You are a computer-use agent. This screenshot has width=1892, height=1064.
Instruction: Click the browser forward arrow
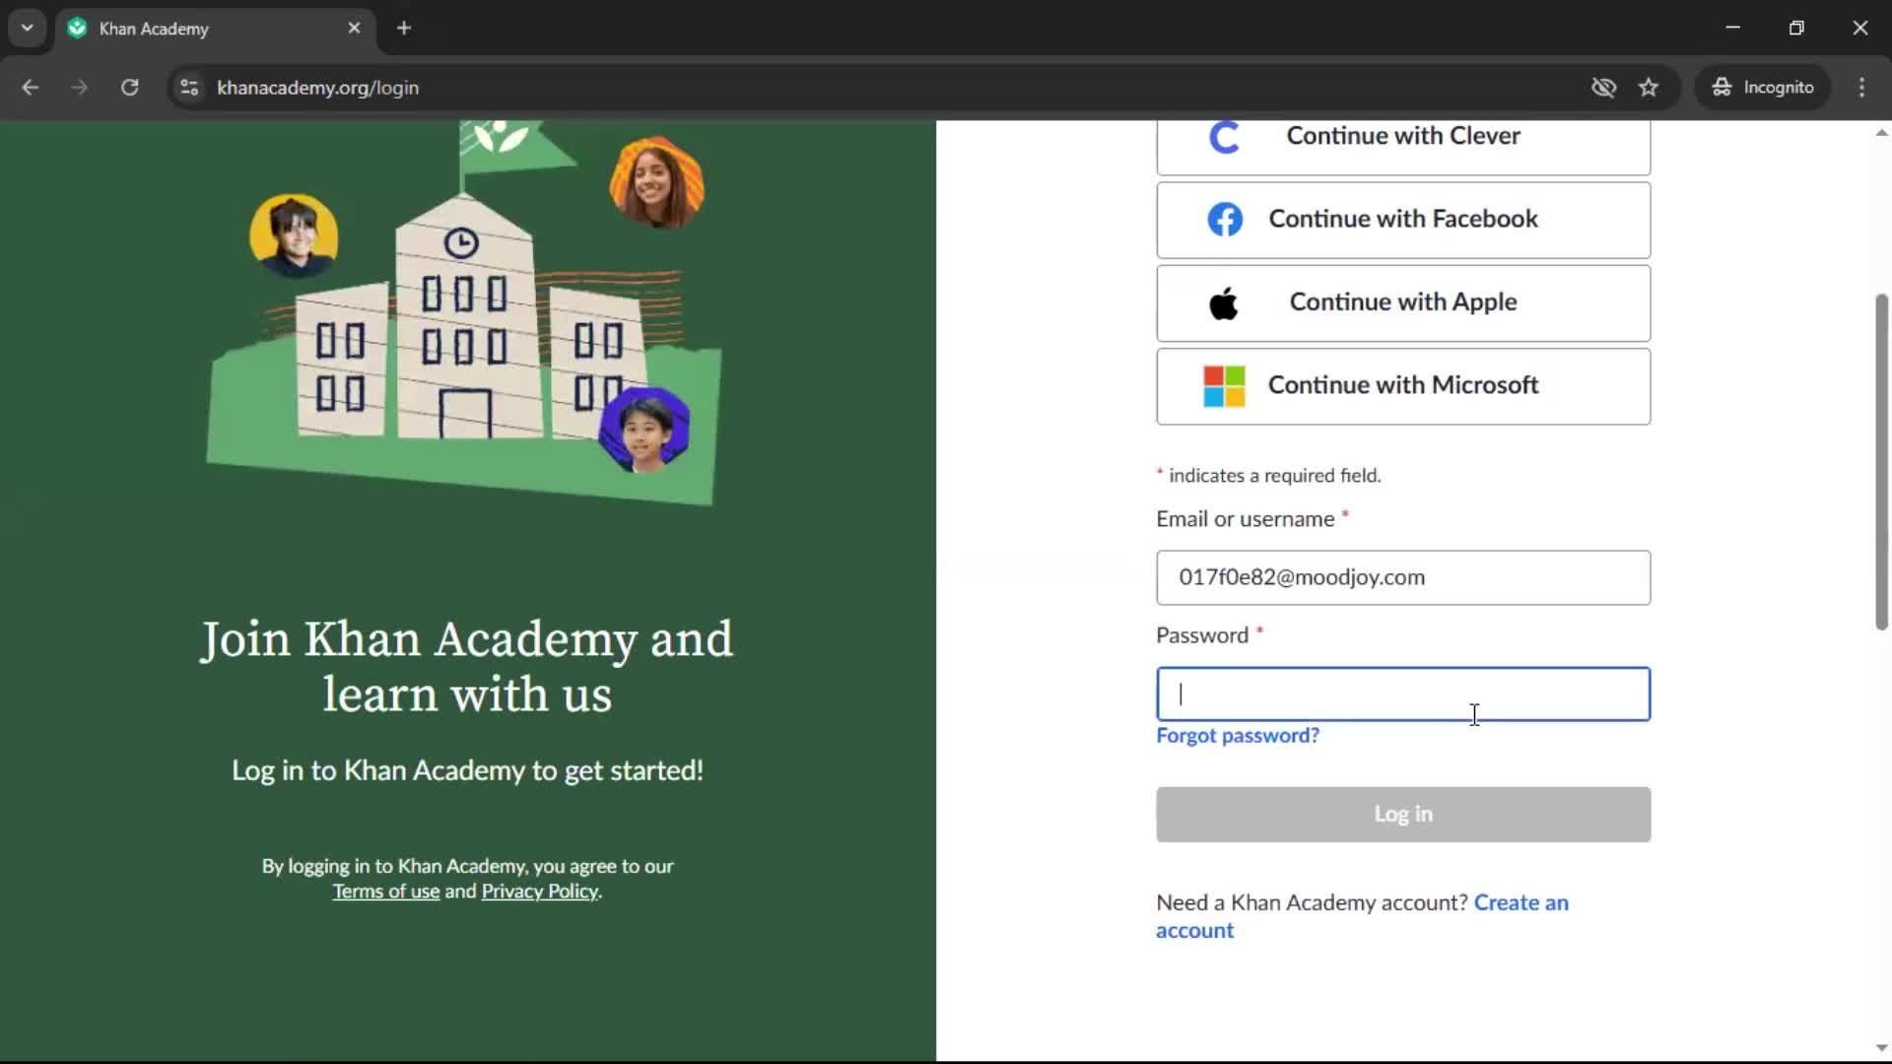(80, 88)
